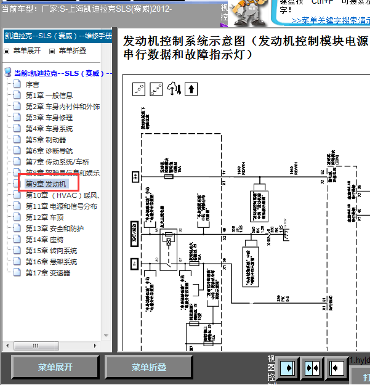Click the top 菜单折叠 link in sidebar
The height and width of the screenshot is (385, 370).
coord(73,51)
